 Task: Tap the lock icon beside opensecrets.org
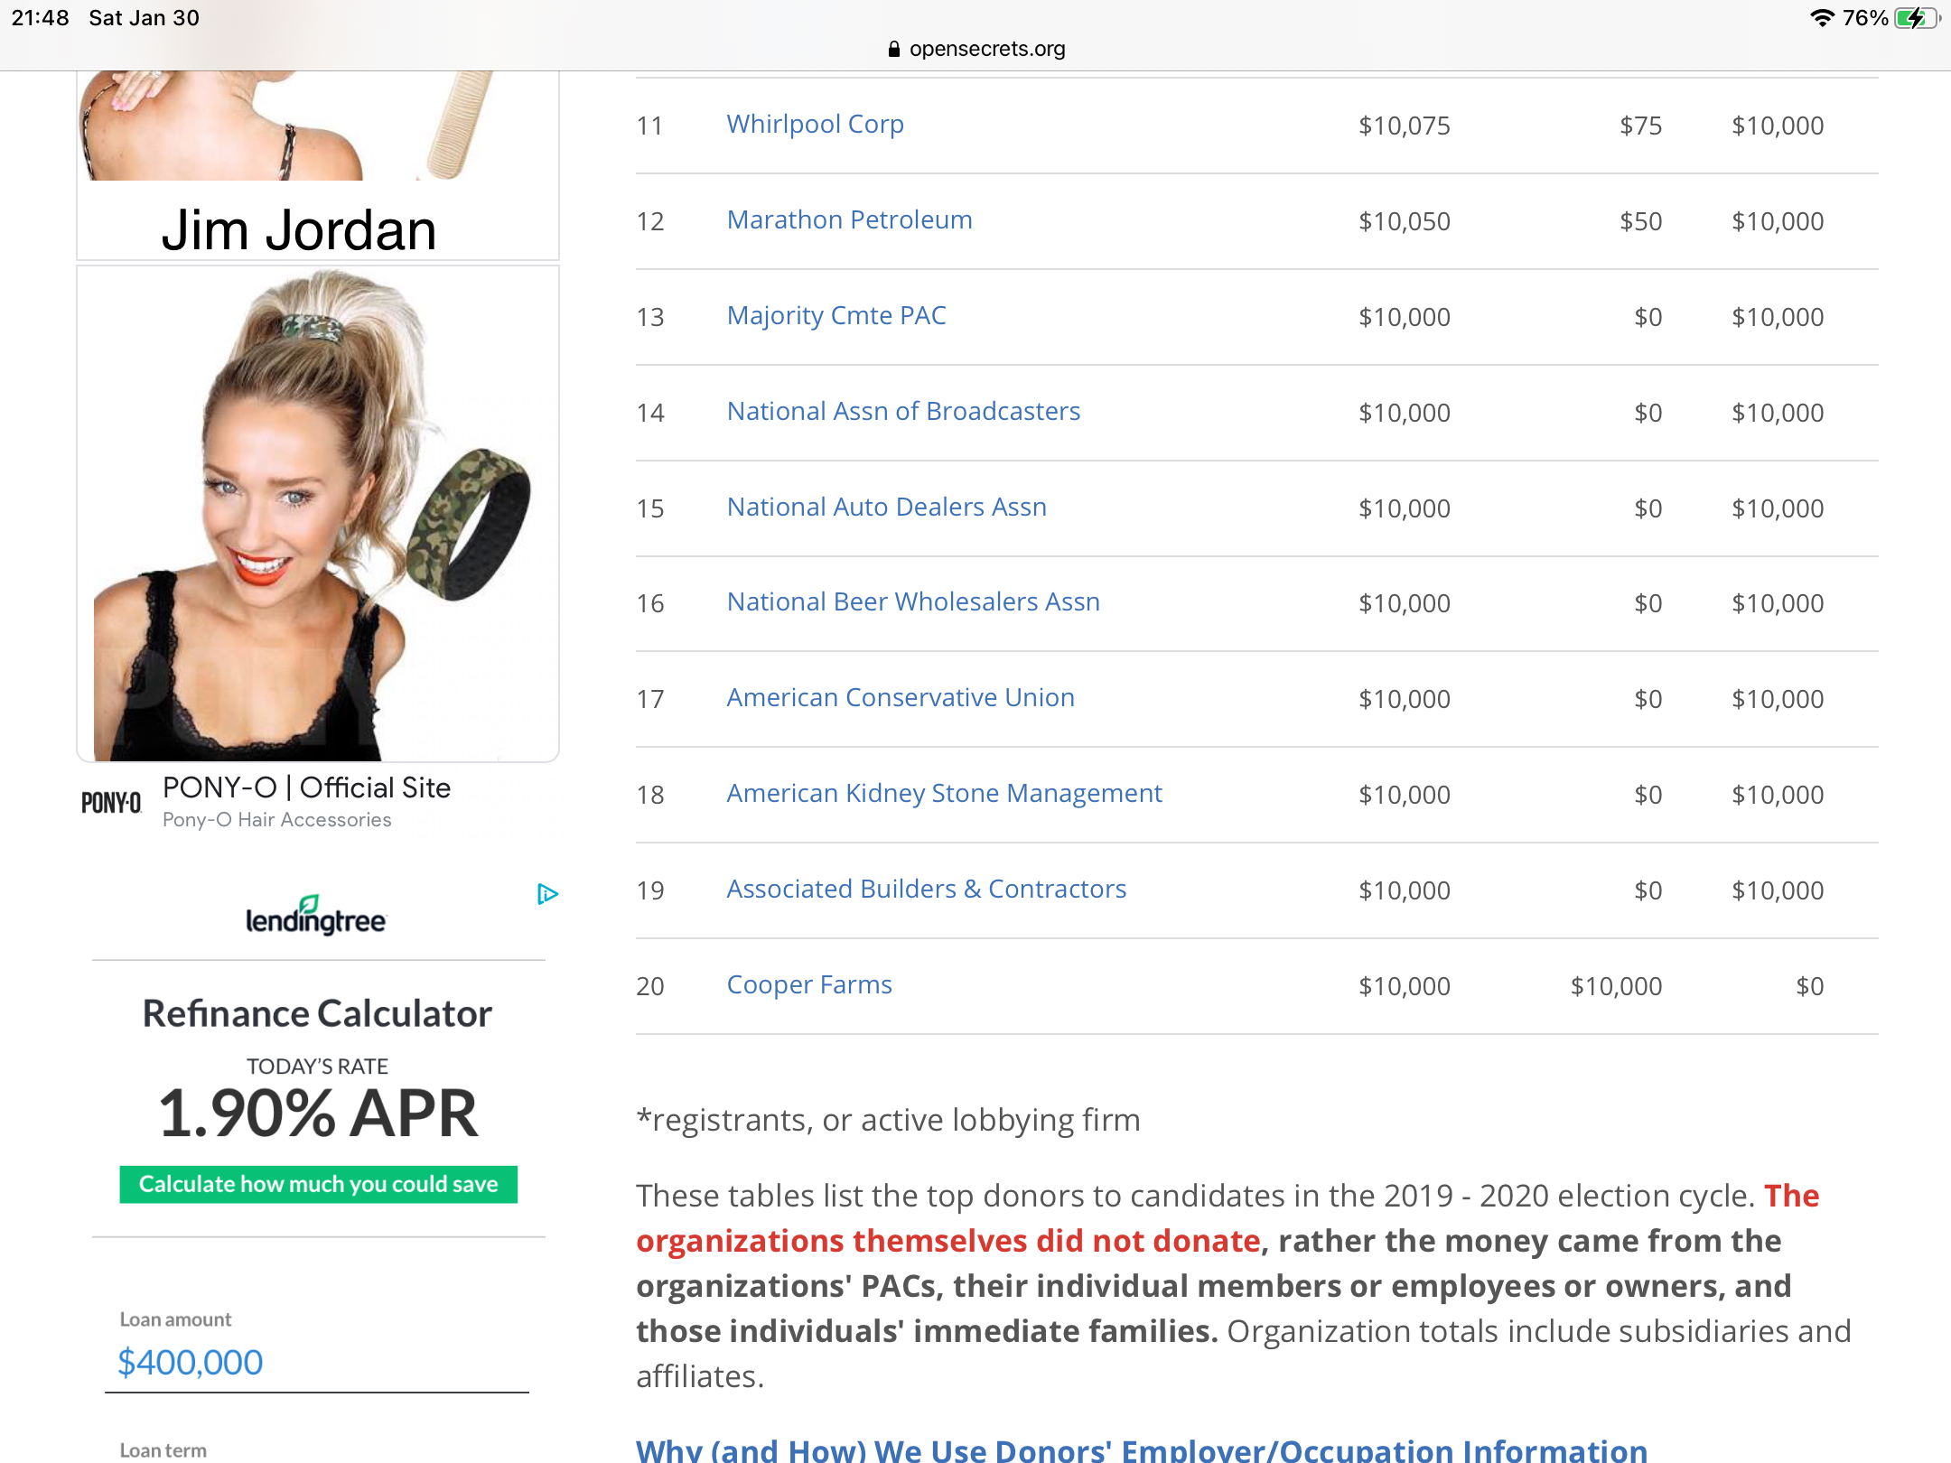893,49
